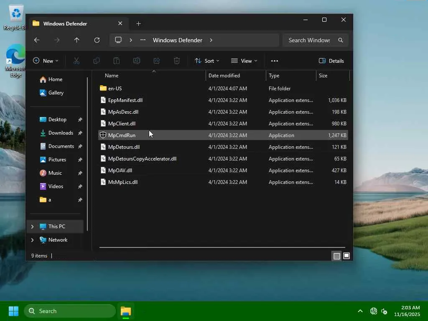
Task: Go up one folder level
Action: click(x=76, y=40)
